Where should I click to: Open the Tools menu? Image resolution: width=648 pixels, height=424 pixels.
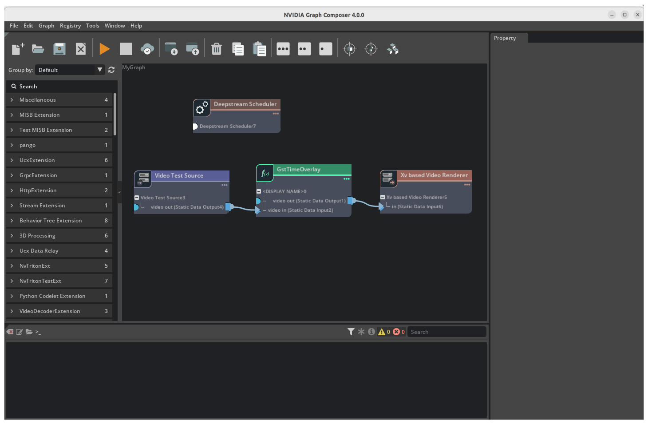click(x=93, y=26)
